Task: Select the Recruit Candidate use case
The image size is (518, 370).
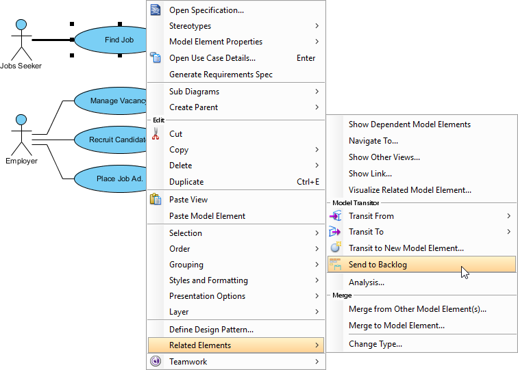Action: pos(110,140)
